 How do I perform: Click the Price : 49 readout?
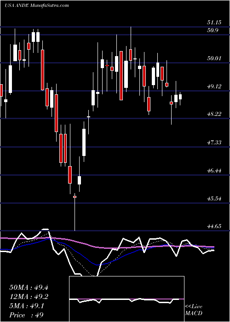(26, 315)
